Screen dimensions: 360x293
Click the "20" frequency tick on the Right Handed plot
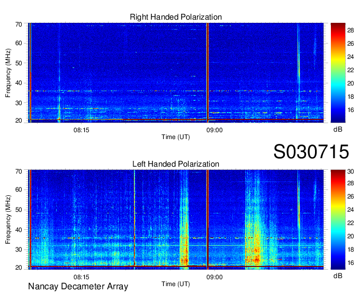pos(19,120)
